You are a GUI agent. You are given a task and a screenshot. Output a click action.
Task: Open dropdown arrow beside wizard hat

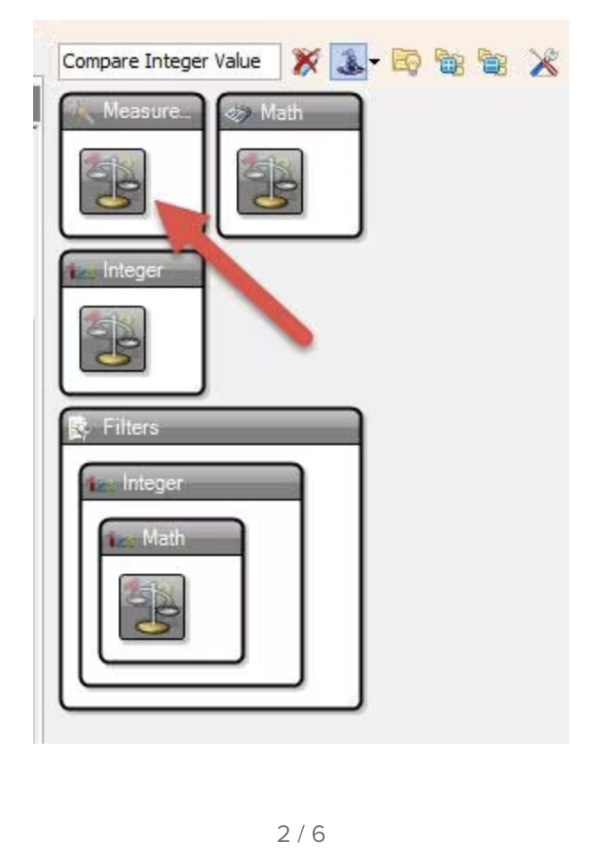(374, 62)
